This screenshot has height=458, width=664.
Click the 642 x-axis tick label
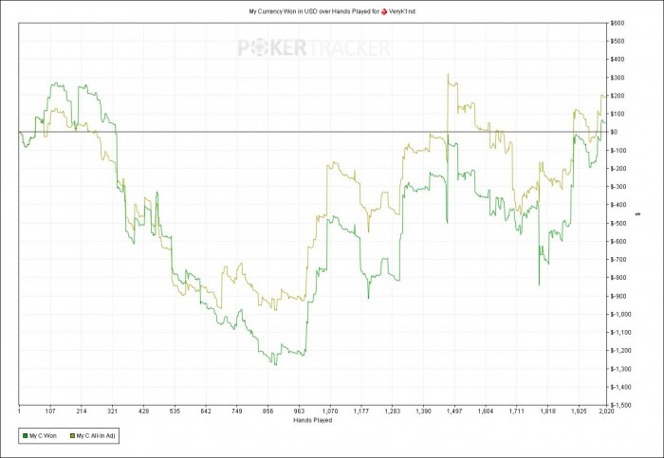pos(206,411)
